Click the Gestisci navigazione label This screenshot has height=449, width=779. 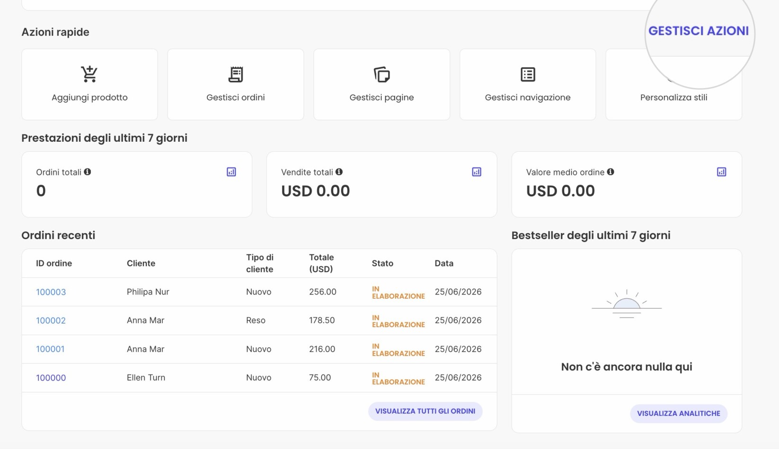(528, 97)
